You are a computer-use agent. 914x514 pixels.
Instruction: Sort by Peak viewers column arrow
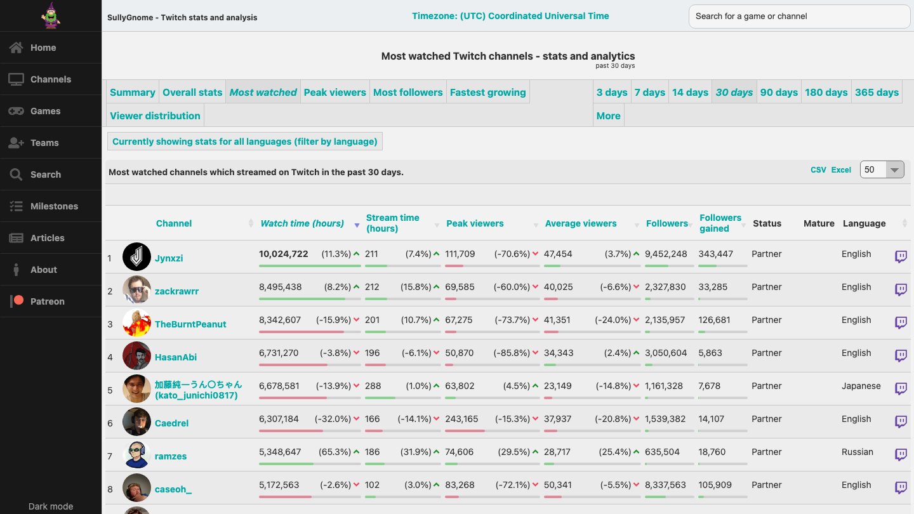[535, 224]
